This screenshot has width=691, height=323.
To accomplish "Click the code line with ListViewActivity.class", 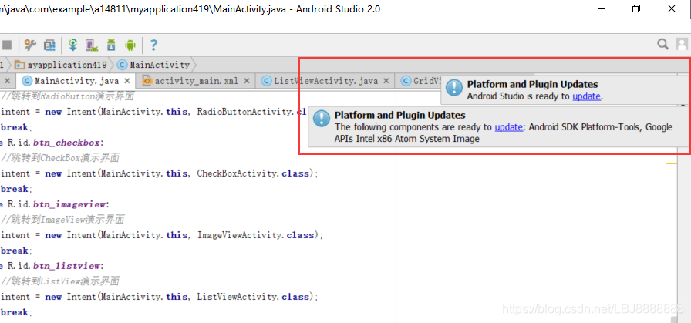I will [159, 297].
